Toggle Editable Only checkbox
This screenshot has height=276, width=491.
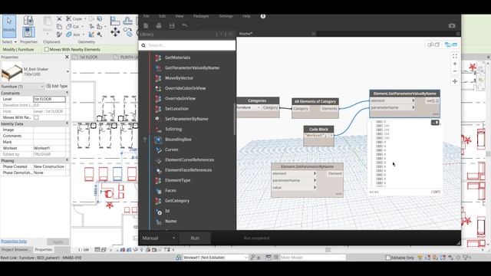pos(388,258)
